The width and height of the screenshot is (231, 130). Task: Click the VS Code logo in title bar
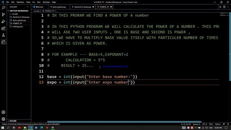pos(3,2)
